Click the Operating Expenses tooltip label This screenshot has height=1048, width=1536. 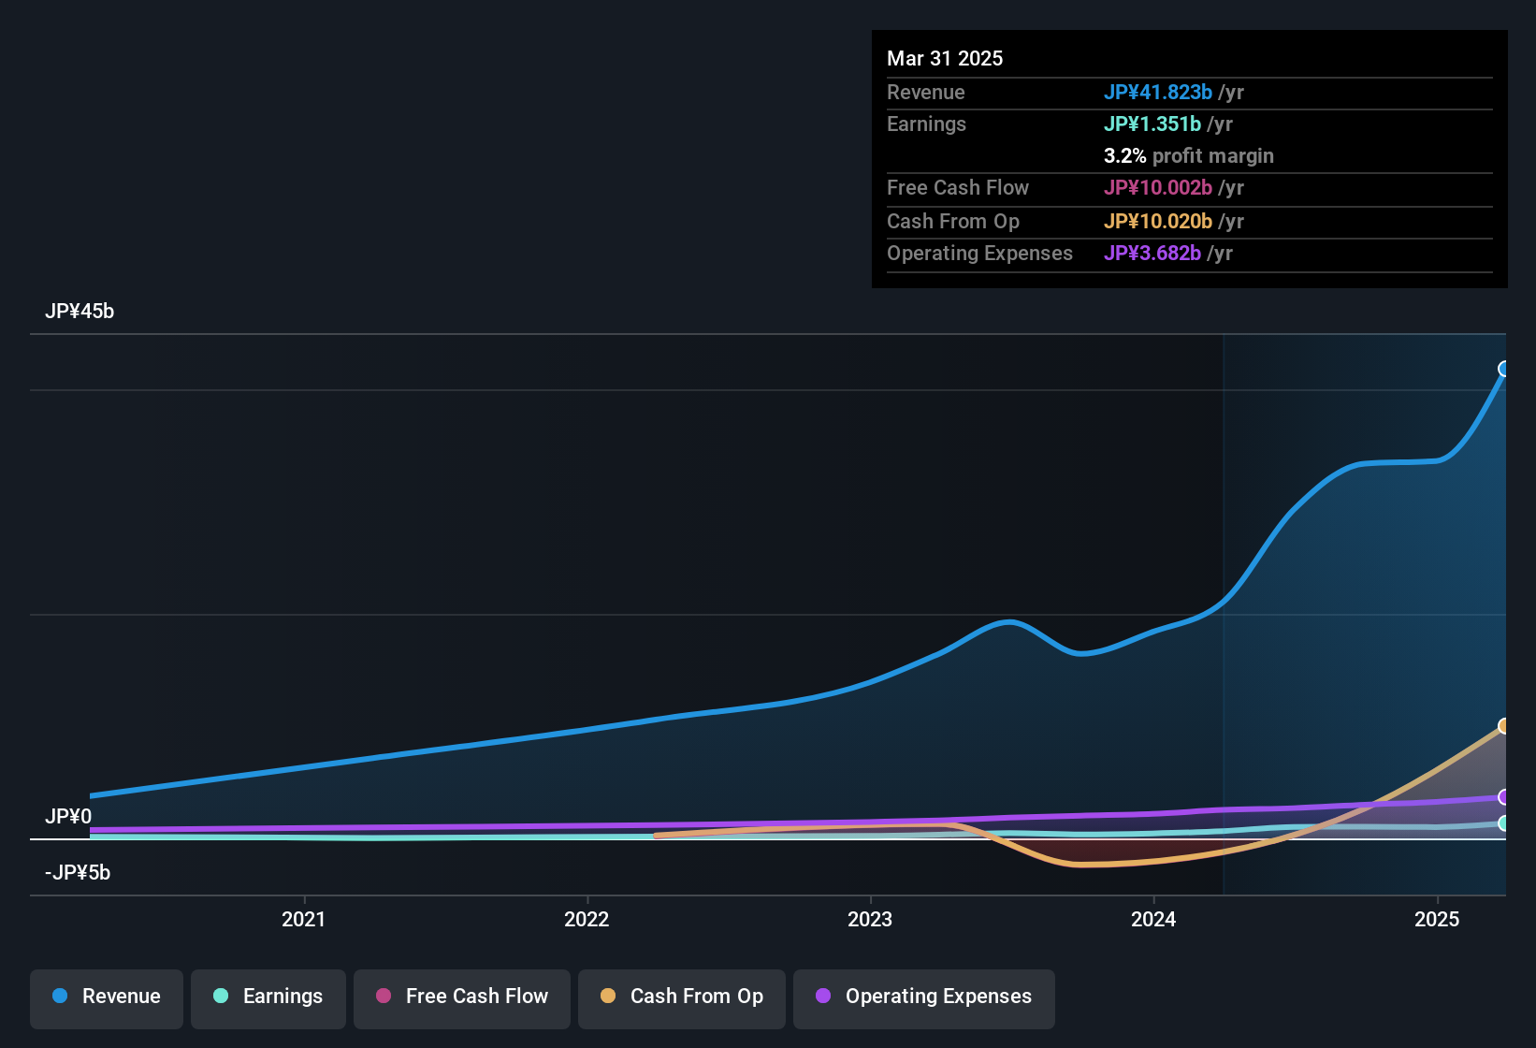point(979,254)
